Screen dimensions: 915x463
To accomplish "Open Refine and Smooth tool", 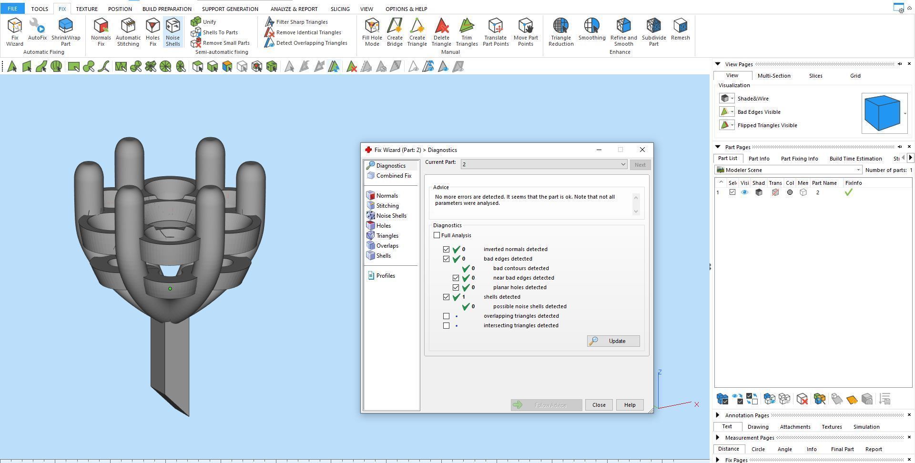I will 623,32.
